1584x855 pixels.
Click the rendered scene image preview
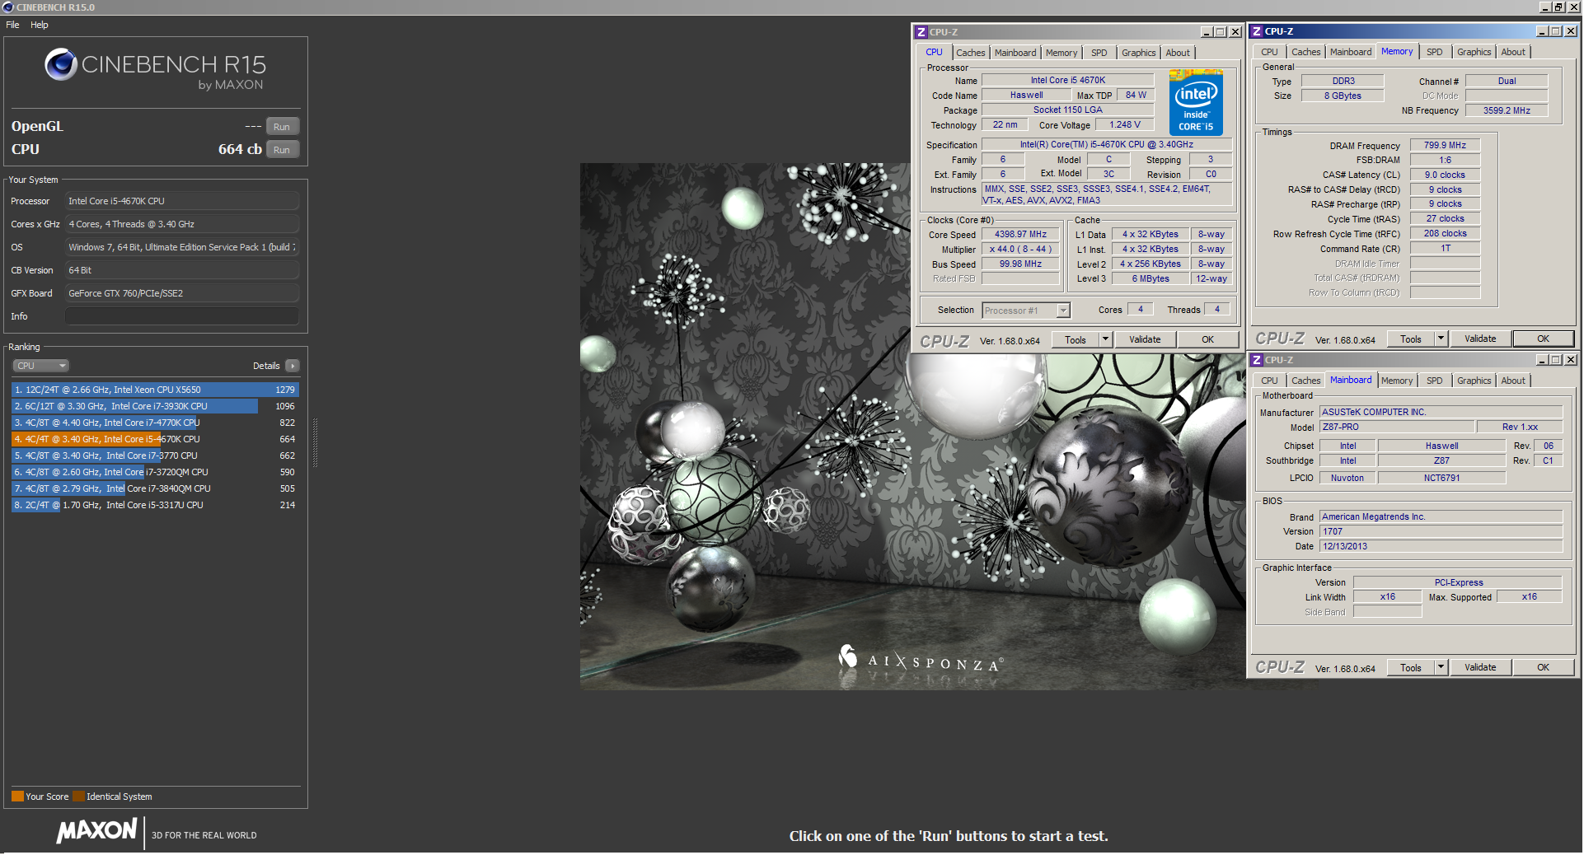pos(912,426)
